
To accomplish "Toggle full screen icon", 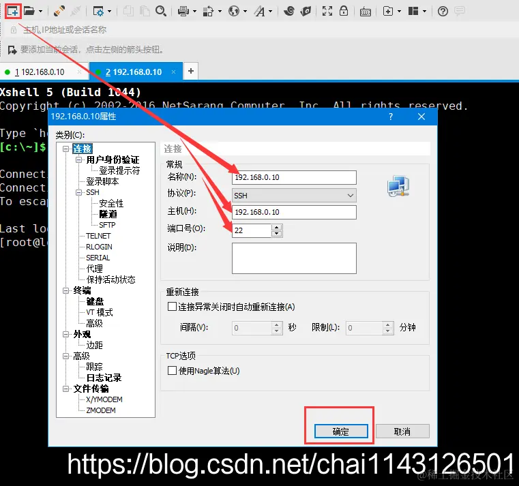I will click(x=327, y=12).
